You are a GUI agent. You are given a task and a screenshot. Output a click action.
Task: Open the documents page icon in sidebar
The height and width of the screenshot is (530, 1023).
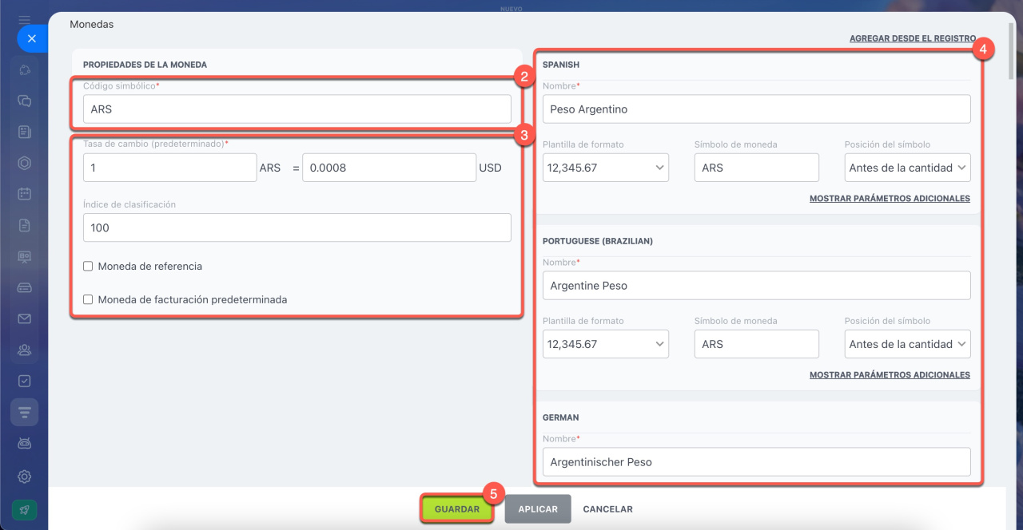coord(25,225)
